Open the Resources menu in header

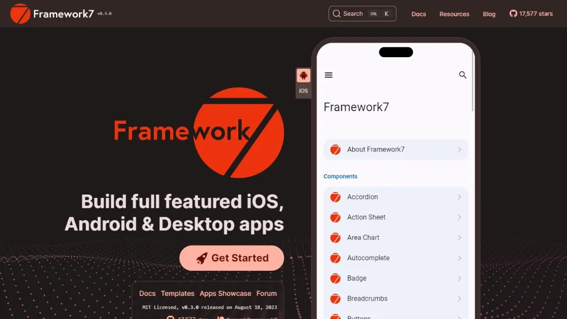(454, 14)
